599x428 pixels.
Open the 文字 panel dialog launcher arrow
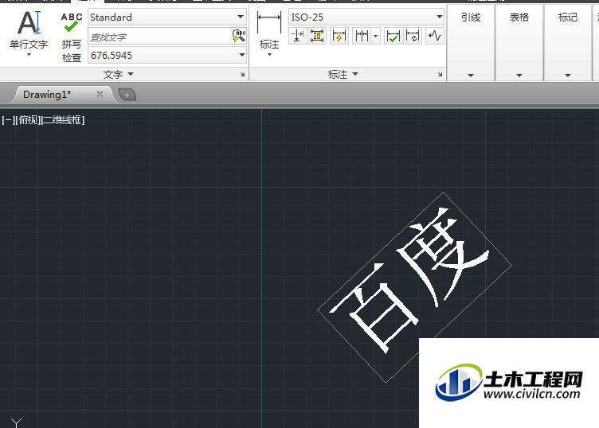click(243, 75)
